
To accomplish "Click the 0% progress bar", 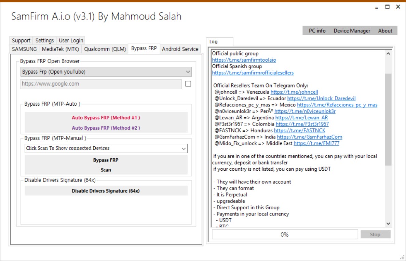I will coord(285,234).
